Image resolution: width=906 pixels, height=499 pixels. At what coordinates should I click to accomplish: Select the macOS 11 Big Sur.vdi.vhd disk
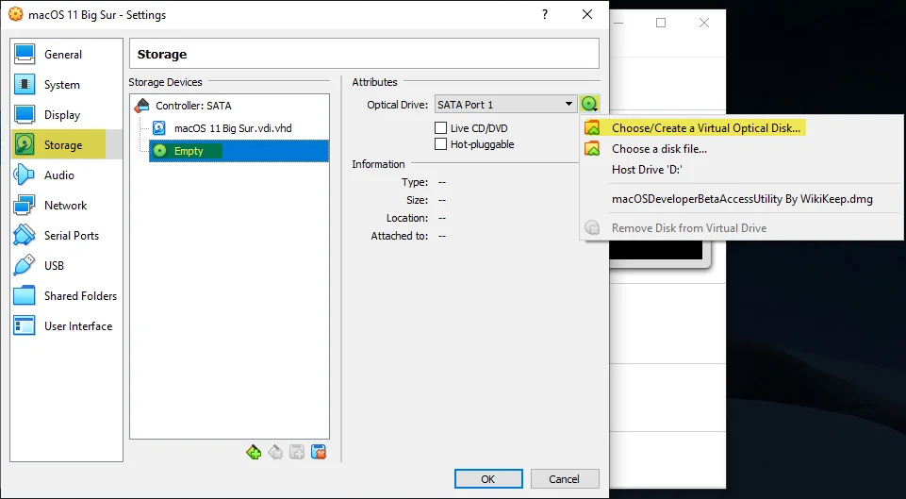pos(233,128)
